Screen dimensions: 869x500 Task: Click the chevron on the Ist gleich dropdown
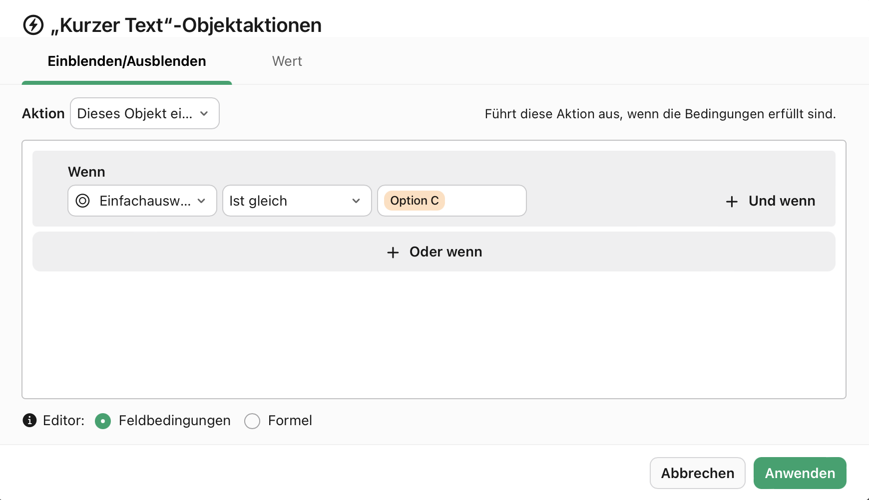(356, 201)
